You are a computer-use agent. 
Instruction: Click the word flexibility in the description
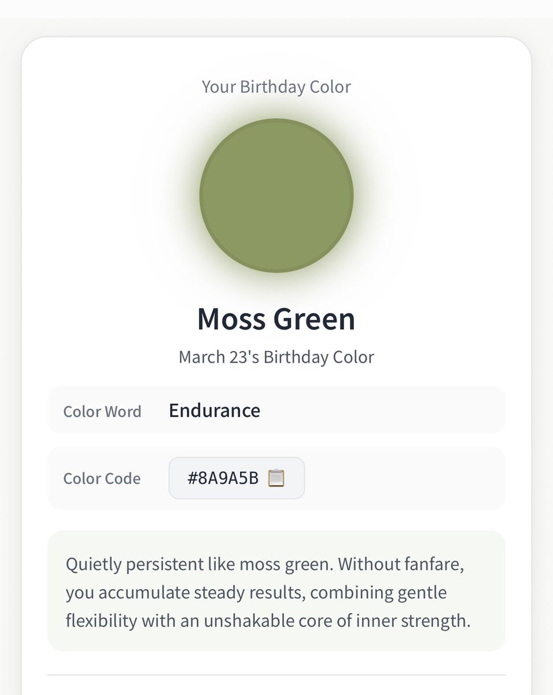pos(102,620)
